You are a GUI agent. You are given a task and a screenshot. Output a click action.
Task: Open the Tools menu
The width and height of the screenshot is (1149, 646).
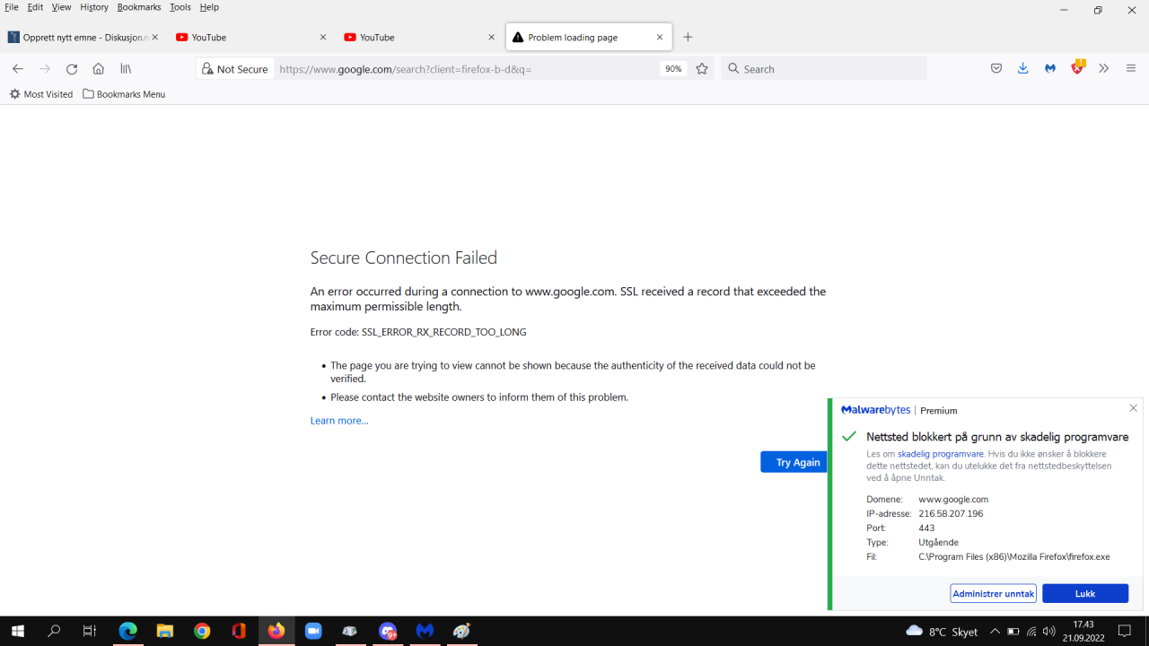[x=180, y=7]
